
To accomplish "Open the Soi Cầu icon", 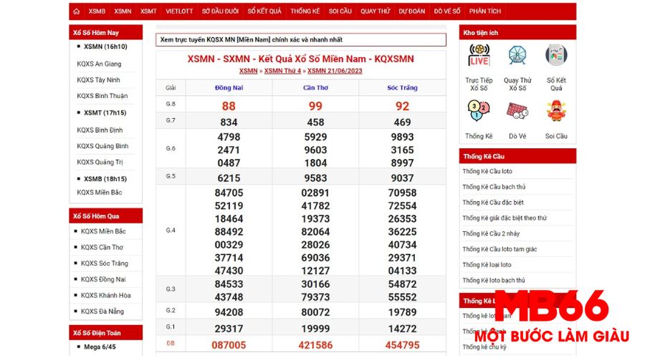I will 556,111.
